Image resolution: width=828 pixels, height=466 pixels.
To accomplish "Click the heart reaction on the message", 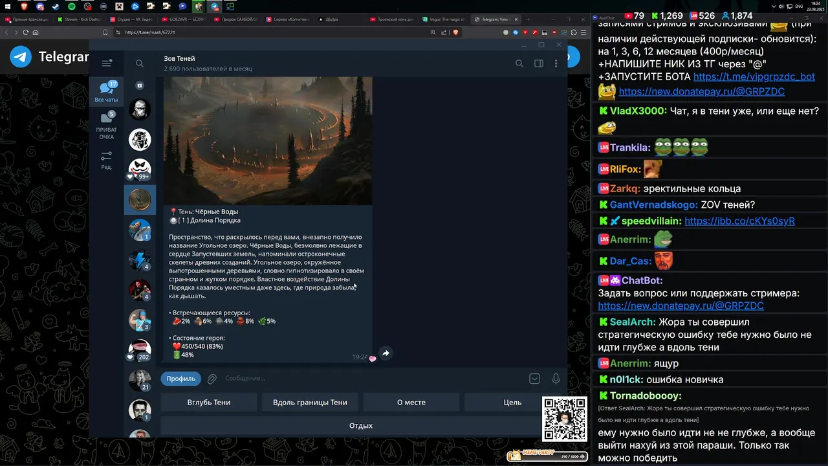I will [x=373, y=359].
